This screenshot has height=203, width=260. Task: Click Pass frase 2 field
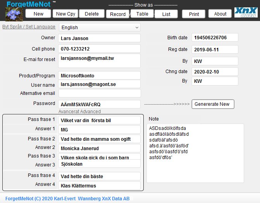[x=99, y=139]
